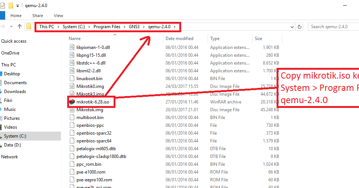359x188 pixels.
Task: Click the pxe-eepro100.rom file icon
Action: (72, 179)
